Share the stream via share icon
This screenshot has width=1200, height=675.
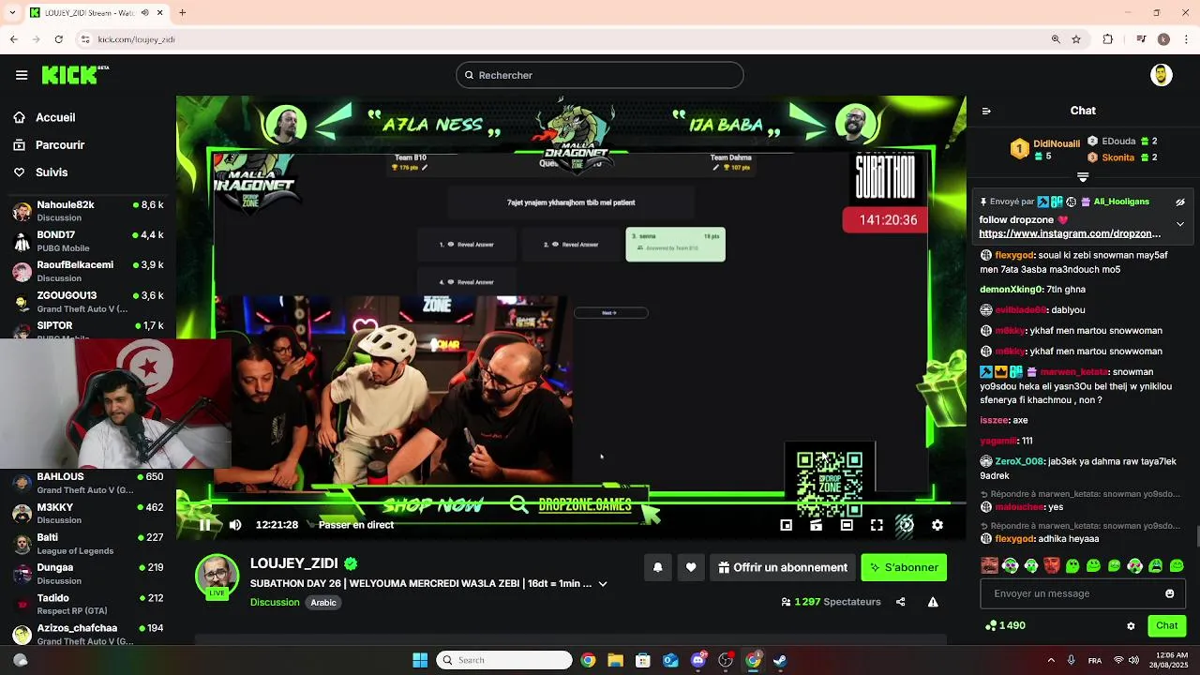pyautogui.click(x=901, y=602)
